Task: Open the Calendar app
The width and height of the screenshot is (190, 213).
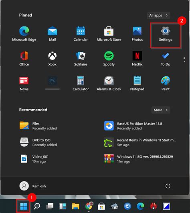Action: click(x=81, y=34)
